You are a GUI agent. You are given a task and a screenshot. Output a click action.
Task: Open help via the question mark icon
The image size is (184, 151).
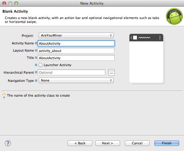(8, 143)
